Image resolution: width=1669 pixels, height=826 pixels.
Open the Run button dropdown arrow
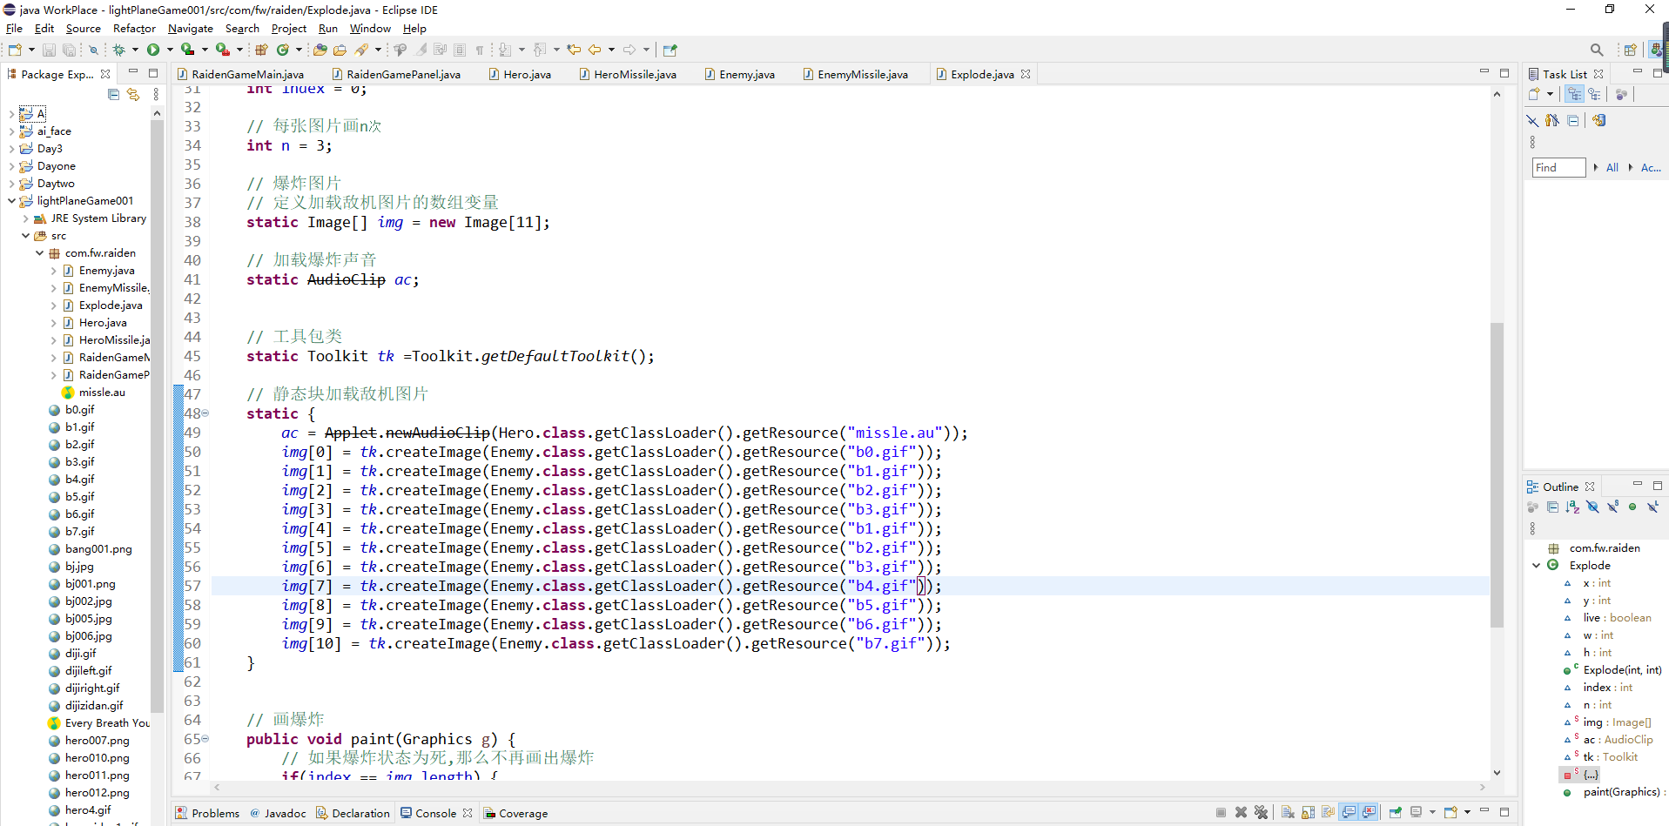(170, 50)
